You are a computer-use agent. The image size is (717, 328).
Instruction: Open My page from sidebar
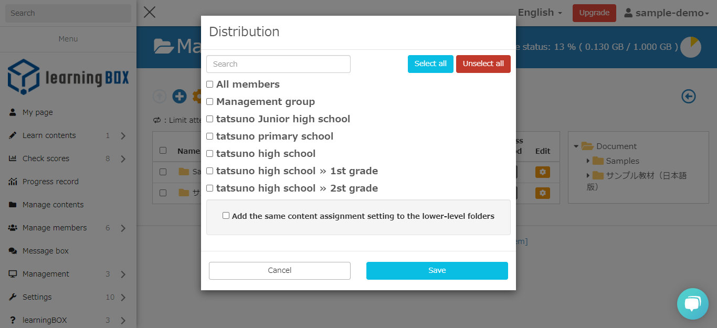pyautogui.click(x=37, y=112)
